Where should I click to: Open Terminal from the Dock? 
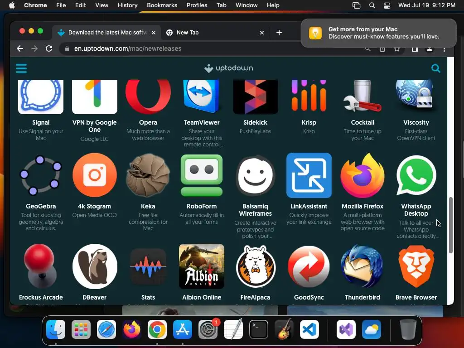(259, 329)
